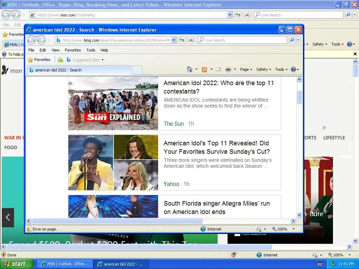
Task: Go back in the front Bing search window
Action: click(x=31, y=40)
